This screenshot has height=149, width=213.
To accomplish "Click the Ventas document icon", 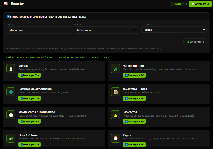I will (11, 69).
